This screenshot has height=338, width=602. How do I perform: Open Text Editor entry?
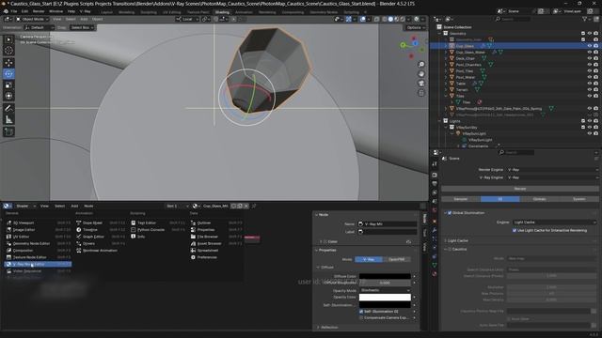158,223
